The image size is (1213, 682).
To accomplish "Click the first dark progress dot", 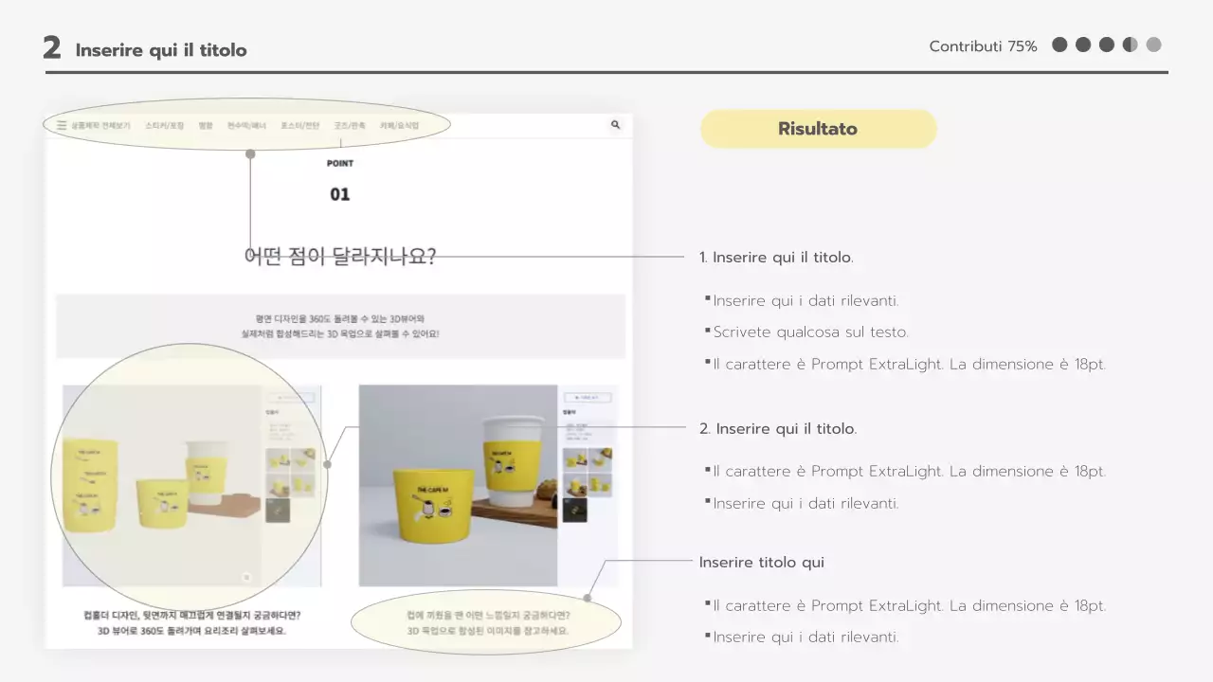I will pos(1059,45).
